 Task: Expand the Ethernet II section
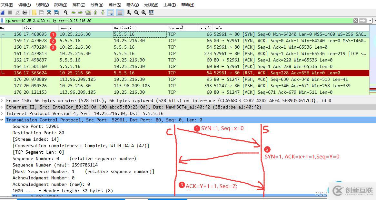click(x=2, y=107)
